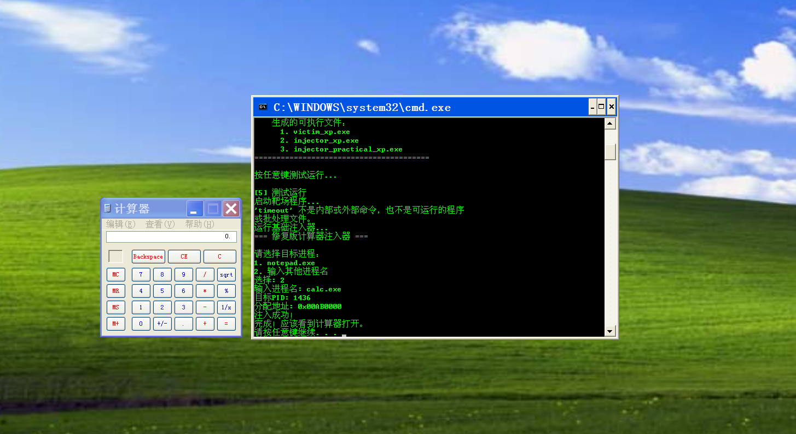Click the M+ memory add button
This screenshot has width=796, height=434.
[116, 324]
